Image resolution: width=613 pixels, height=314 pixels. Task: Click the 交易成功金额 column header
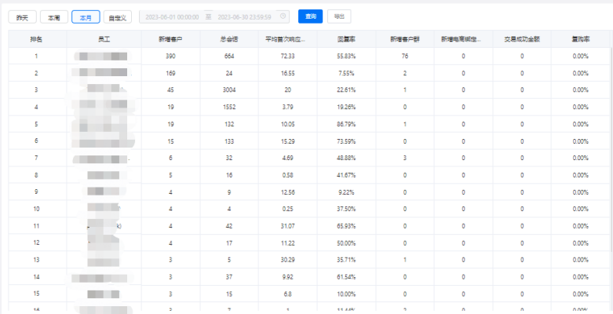click(521, 38)
